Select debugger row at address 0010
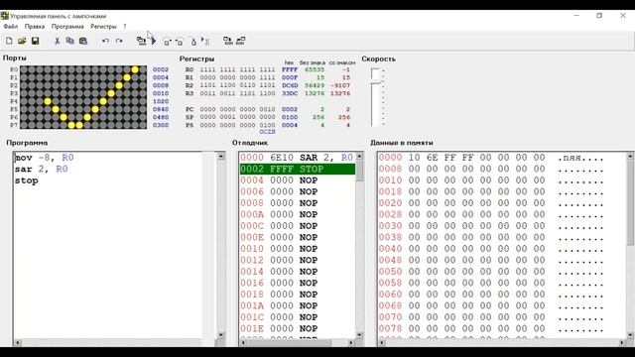The height and width of the screenshot is (357, 635). 297,249
